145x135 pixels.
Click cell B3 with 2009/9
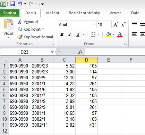(42, 78)
